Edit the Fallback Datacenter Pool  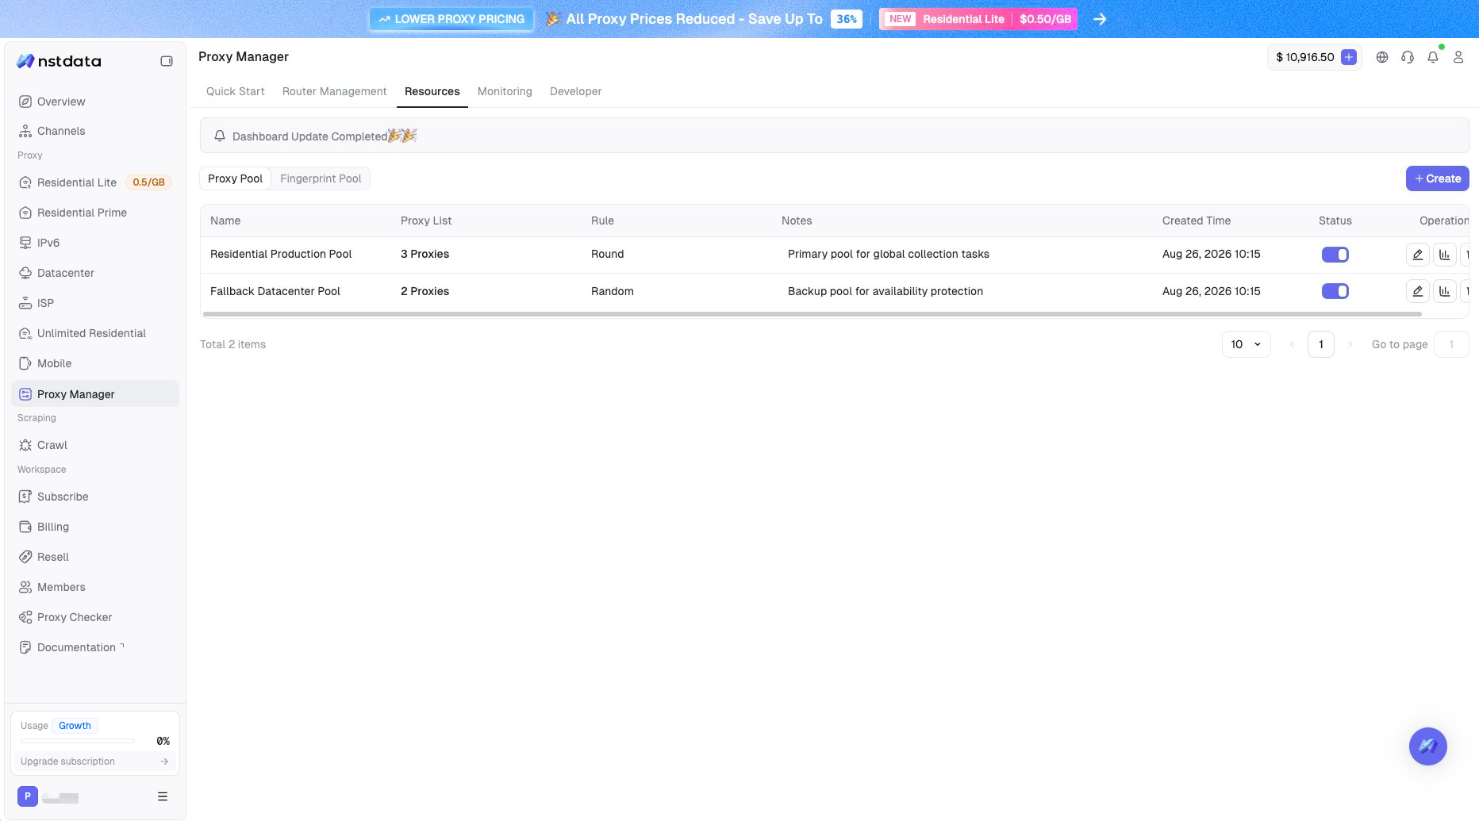coord(1417,291)
